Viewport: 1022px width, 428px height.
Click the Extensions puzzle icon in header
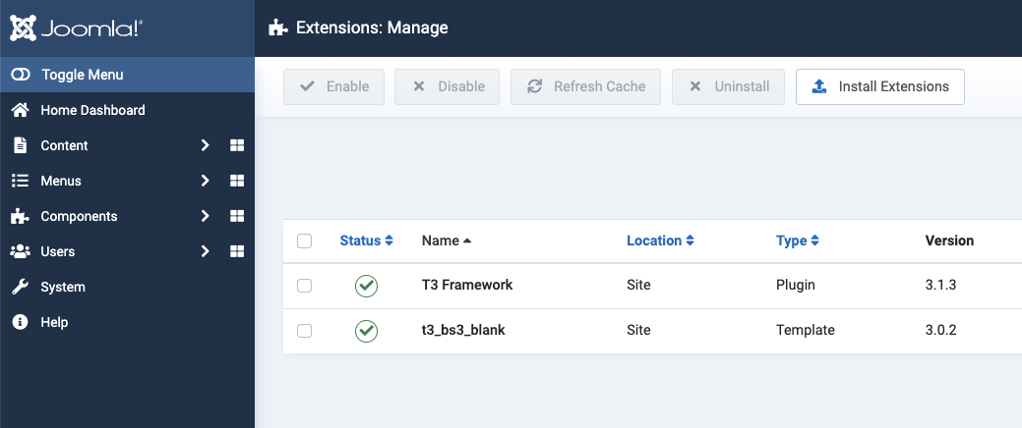(x=278, y=28)
